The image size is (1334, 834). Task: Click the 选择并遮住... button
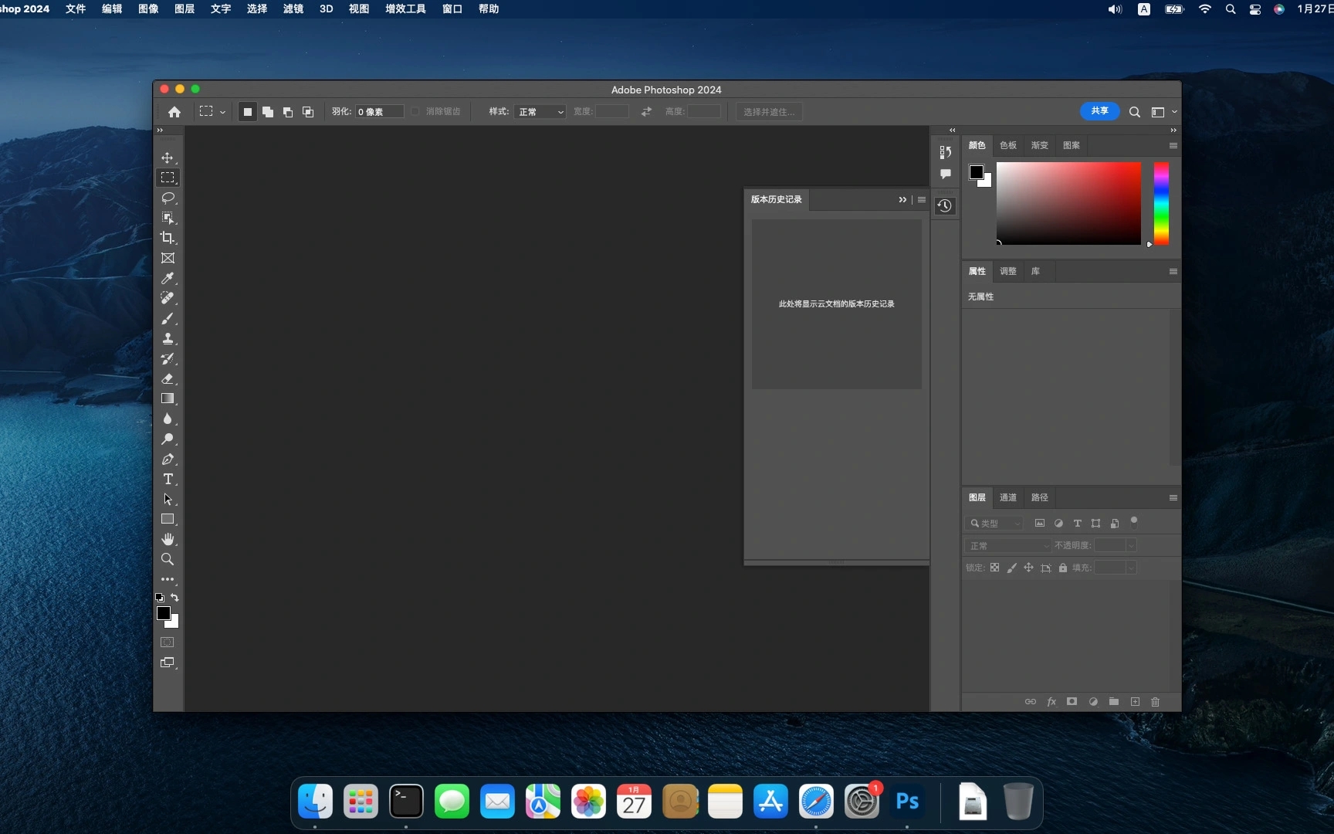click(769, 112)
